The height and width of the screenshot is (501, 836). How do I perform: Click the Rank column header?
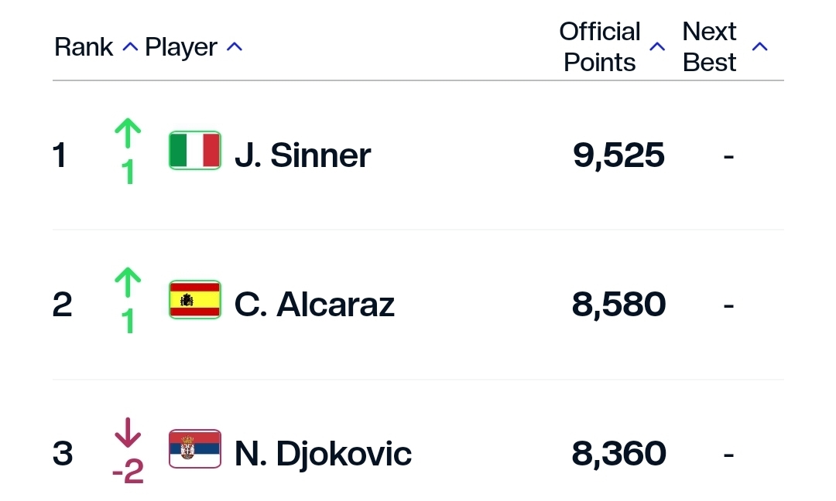click(84, 47)
